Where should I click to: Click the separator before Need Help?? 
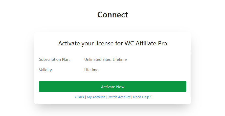132,97
